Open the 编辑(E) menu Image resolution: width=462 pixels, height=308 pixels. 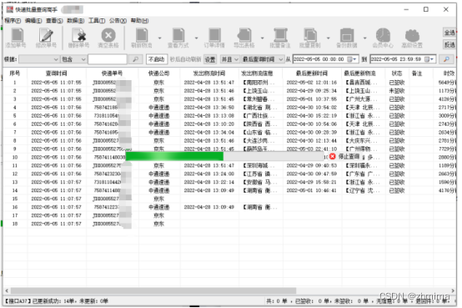point(33,21)
